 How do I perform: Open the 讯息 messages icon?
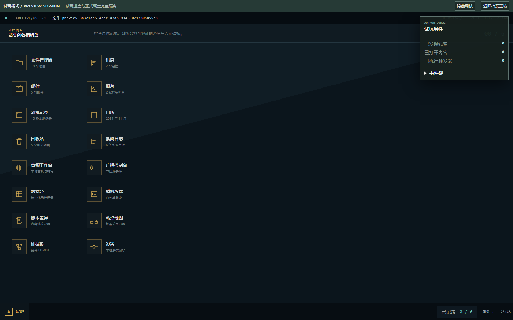(94, 63)
